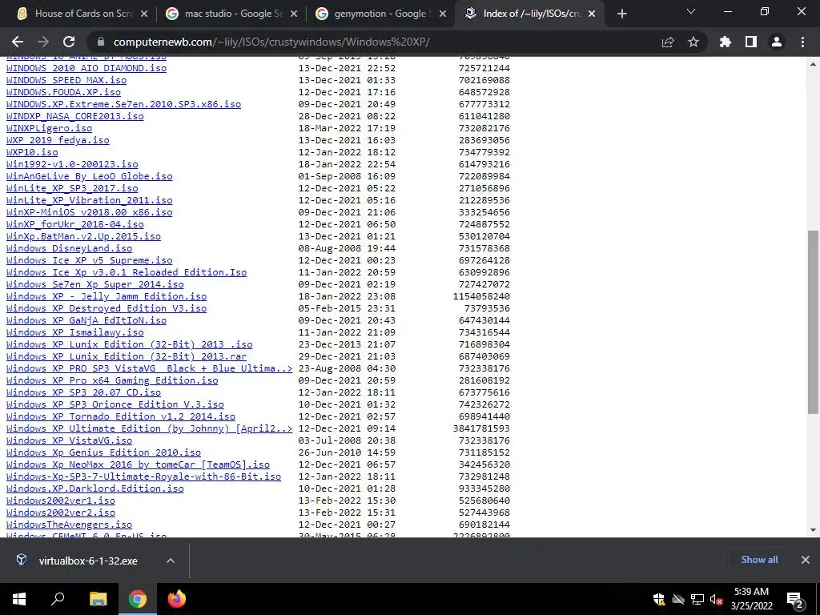This screenshot has height=615, width=820.
Task: Open Windows_XP_Pro_x64_Gaming_Edition.iso link
Action: [x=112, y=380]
